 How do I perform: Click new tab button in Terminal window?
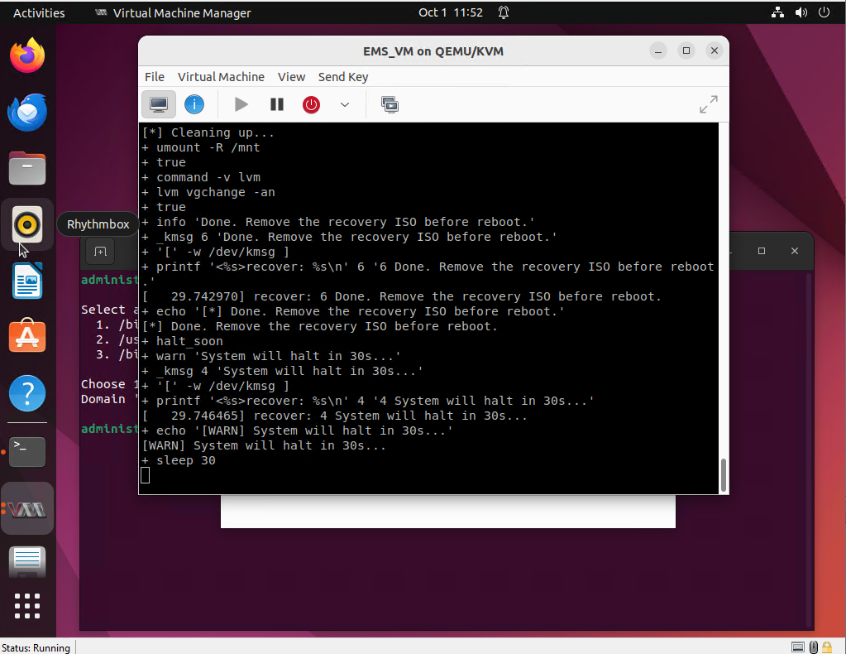100,251
